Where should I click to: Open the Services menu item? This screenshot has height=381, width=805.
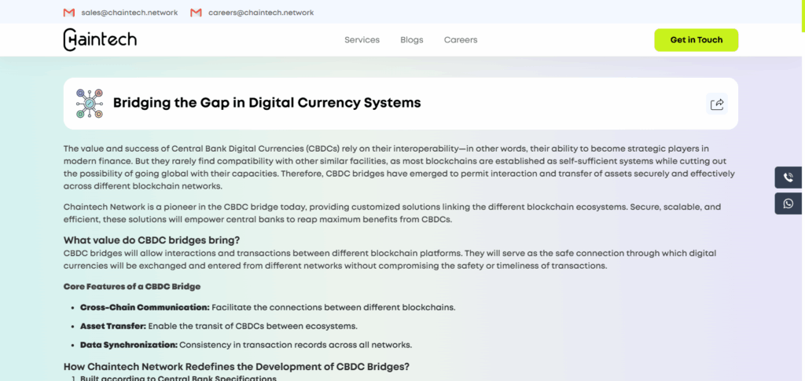point(362,39)
